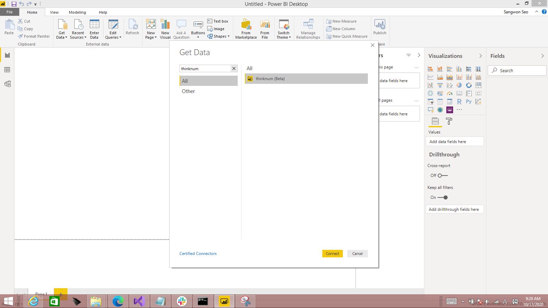This screenshot has width=548, height=308.
Task: Select the thinknum (Beta) connector
Action: click(306, 79)
